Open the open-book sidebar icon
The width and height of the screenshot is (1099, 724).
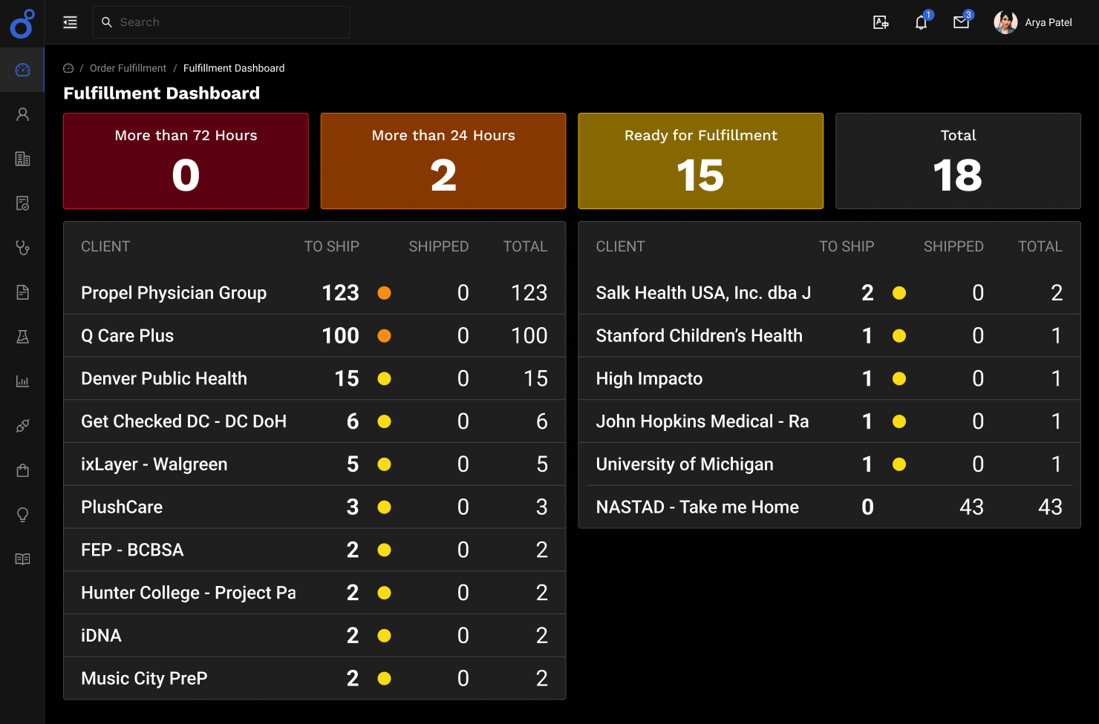(22, 559)
